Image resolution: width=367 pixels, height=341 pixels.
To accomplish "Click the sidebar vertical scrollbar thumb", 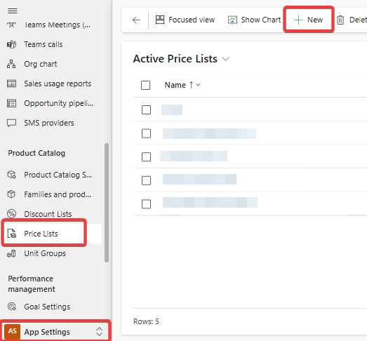I will coord(107,203).
